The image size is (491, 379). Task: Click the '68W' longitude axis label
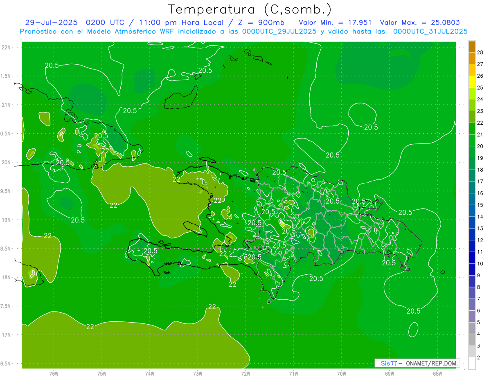437,374
